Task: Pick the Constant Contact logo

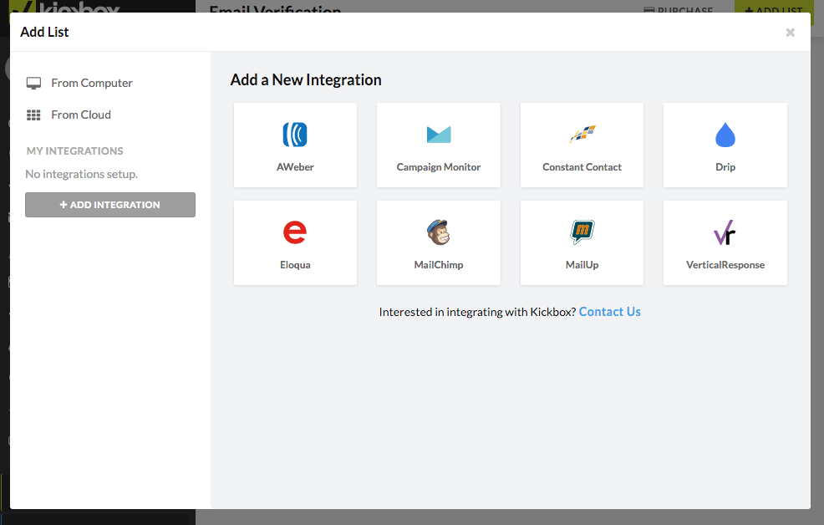Action: [x=582, y=134]
